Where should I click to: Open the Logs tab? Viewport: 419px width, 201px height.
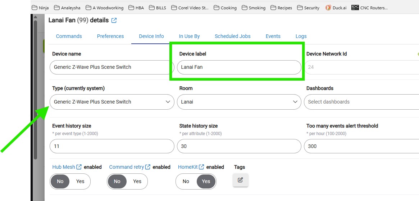pos(301,36)
